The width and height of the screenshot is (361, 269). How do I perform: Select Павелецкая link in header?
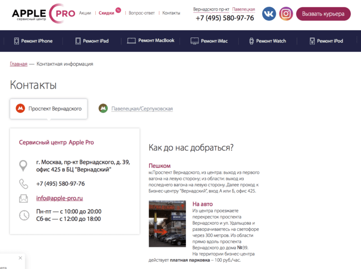tap(244, 9)
